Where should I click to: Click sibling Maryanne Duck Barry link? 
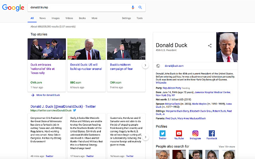[177, 111]
